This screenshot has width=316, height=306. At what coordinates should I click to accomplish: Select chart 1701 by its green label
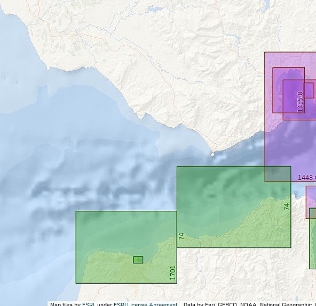(173, 272)
